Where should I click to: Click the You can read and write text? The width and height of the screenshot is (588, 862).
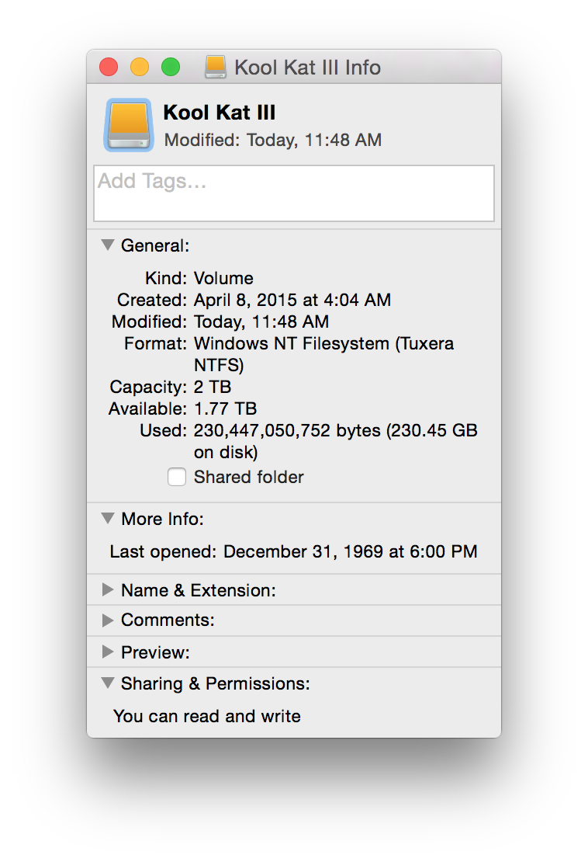click(x=207, y=716)
